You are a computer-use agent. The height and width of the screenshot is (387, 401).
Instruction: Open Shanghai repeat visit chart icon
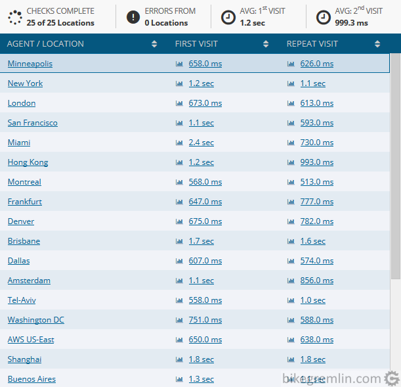(291, 359)
